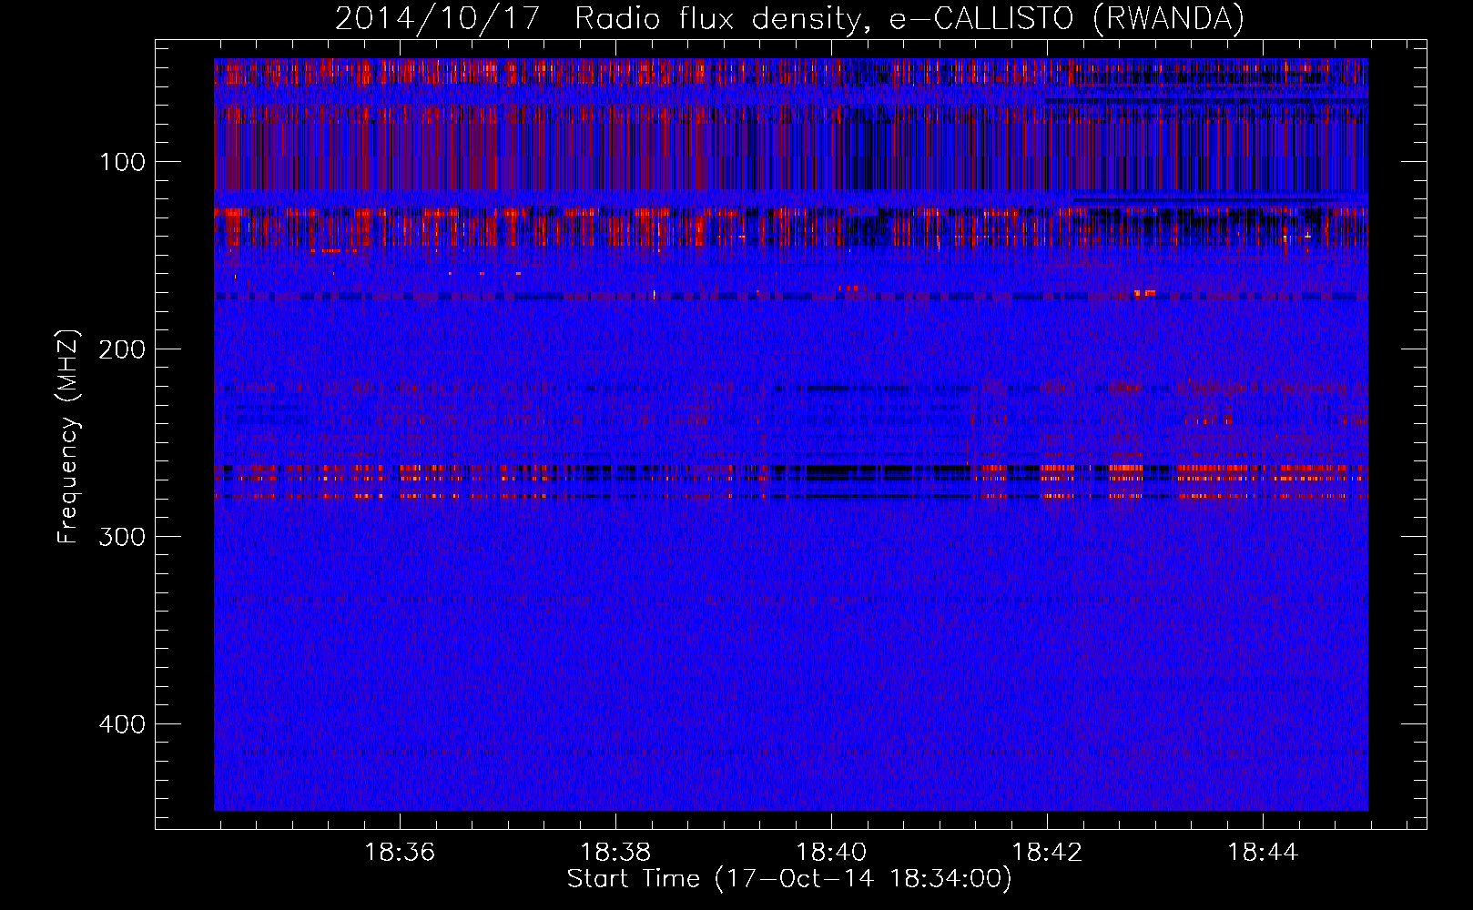Click the 18:36 time tick label
This screenshot has height=910, width=1473.
click(400, 853)
